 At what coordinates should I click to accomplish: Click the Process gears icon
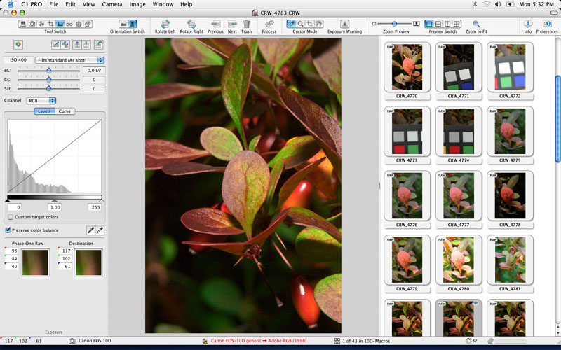[x=269, y=24]
